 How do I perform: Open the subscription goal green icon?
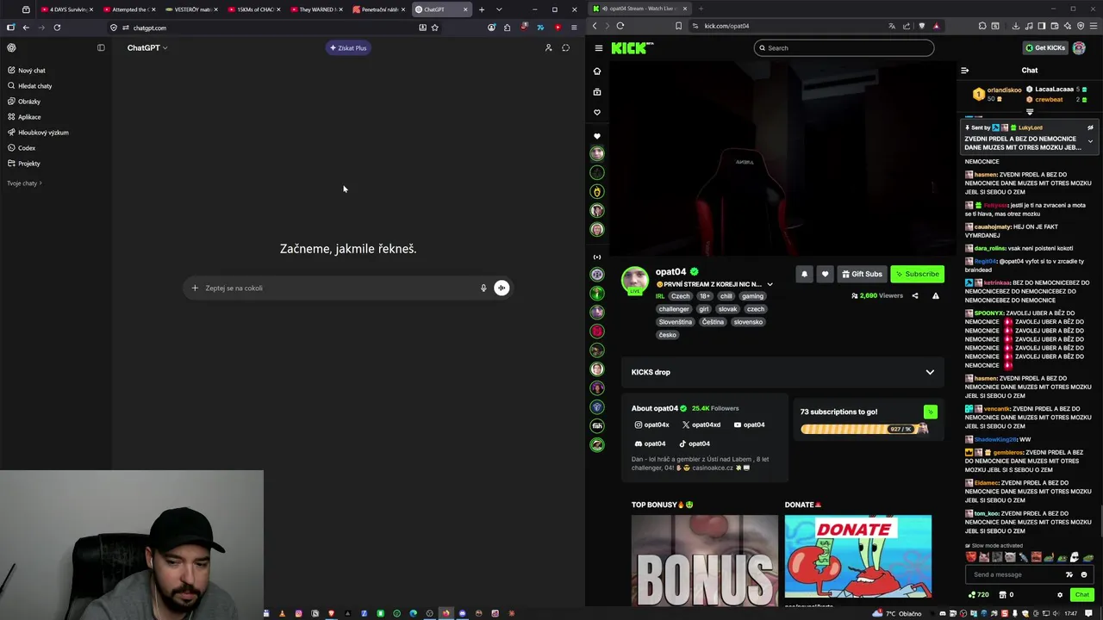point(930,412)
